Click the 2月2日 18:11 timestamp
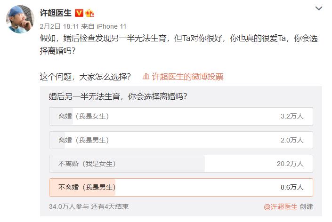 (x=58, y=26)
